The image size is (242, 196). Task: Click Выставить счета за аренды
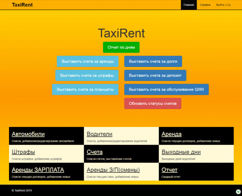click(88, 61)
